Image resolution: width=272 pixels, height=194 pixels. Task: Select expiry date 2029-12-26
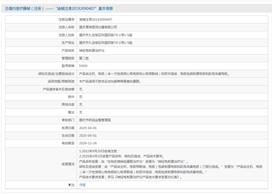coord(88,143)
